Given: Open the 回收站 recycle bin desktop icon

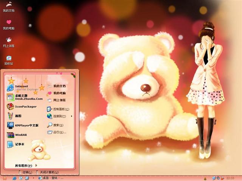Looking at the screenshot, I should pyautogui.click(x=9, y=60).
